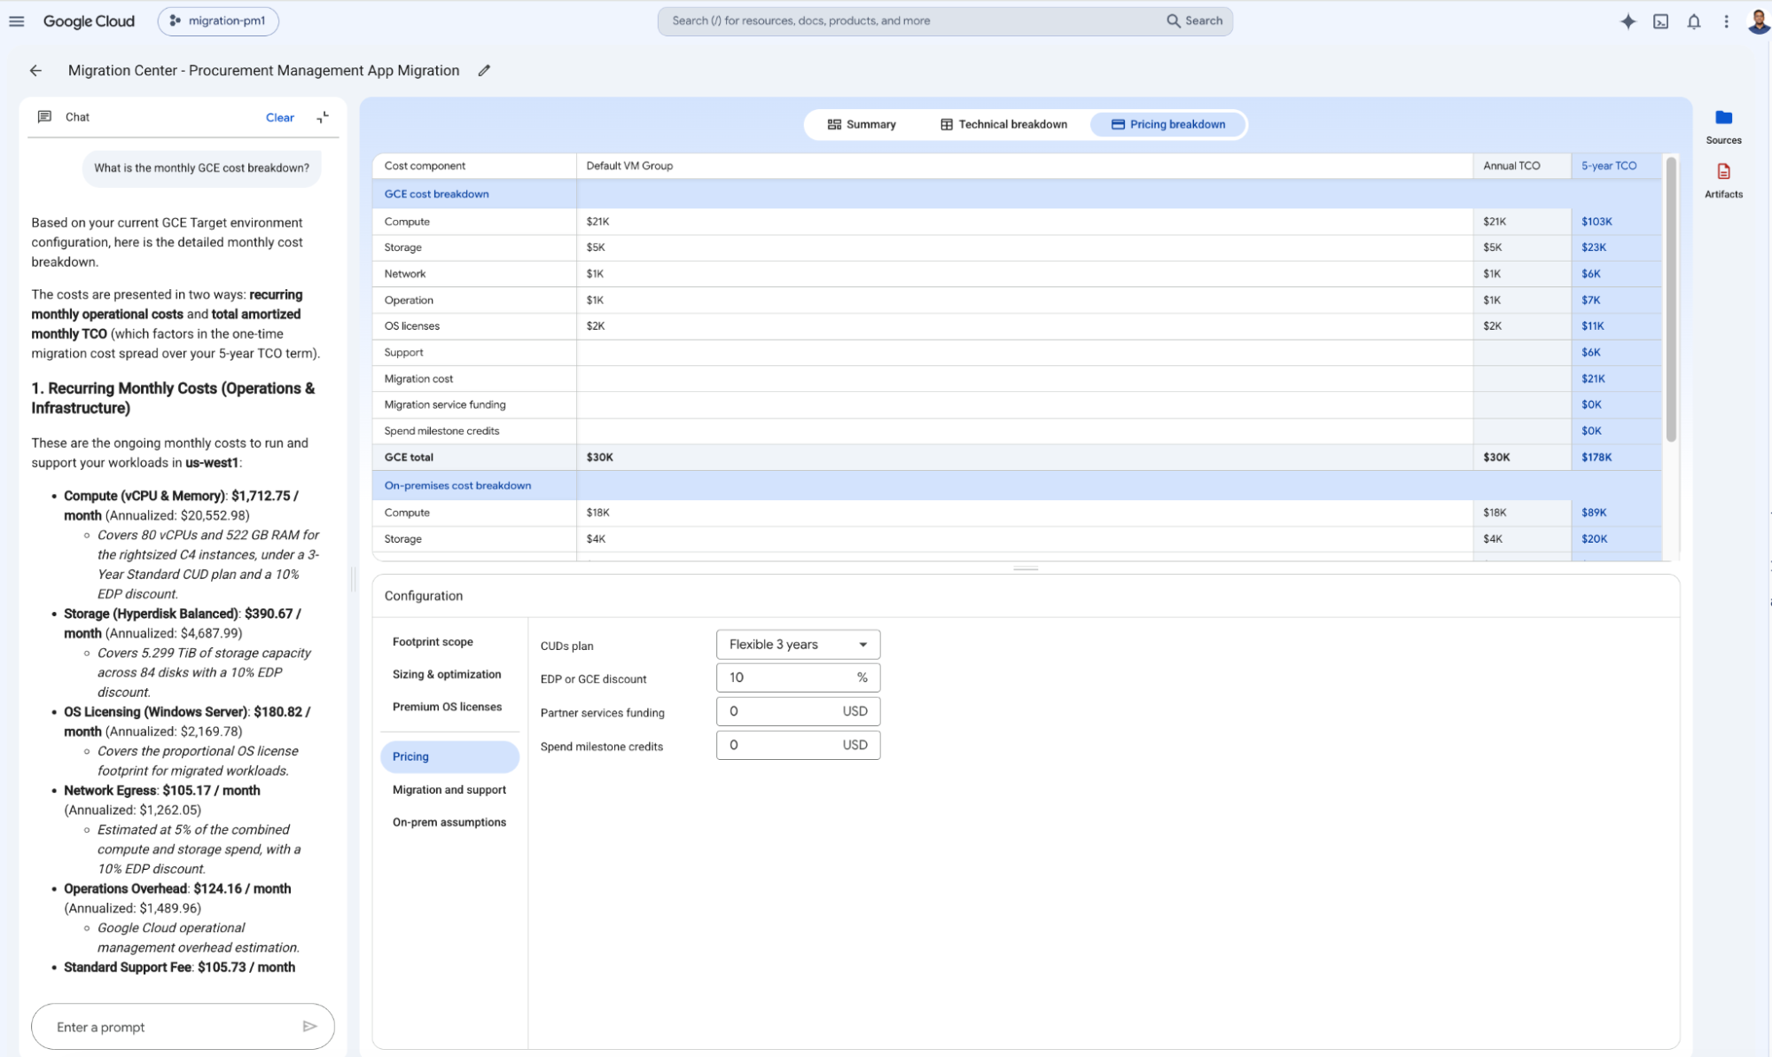Edit the Partner services funding field
Image resolution: width=1772 pixels, height=1057 pixels.
(798, 712)
